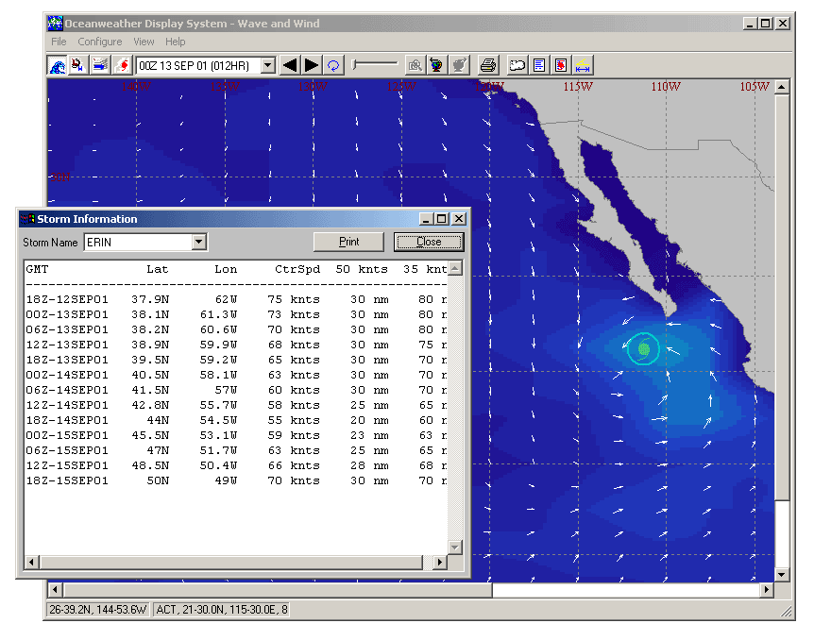Click the Storm Information window title icon

pos(27,219)
